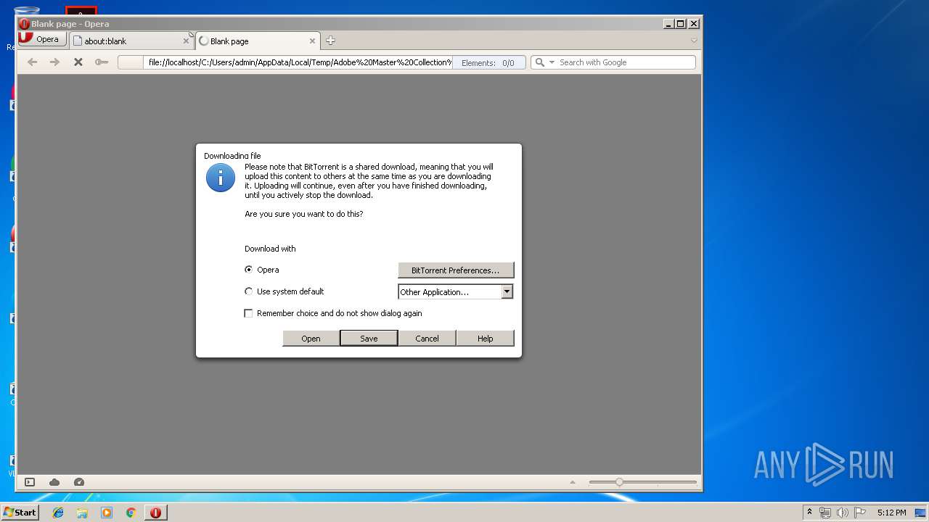This screenshot has height=522, width=929.
Task: Maximize the Opera window
Action: tap(680, 23)
